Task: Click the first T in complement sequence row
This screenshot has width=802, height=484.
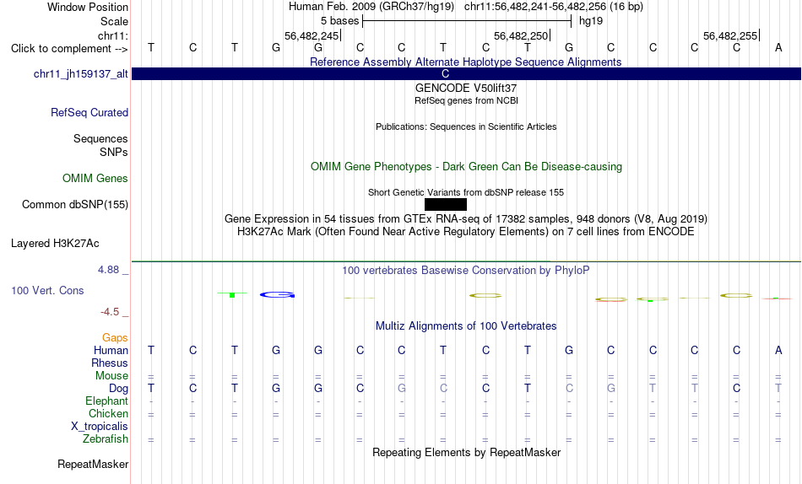Action: pos(151,47)
